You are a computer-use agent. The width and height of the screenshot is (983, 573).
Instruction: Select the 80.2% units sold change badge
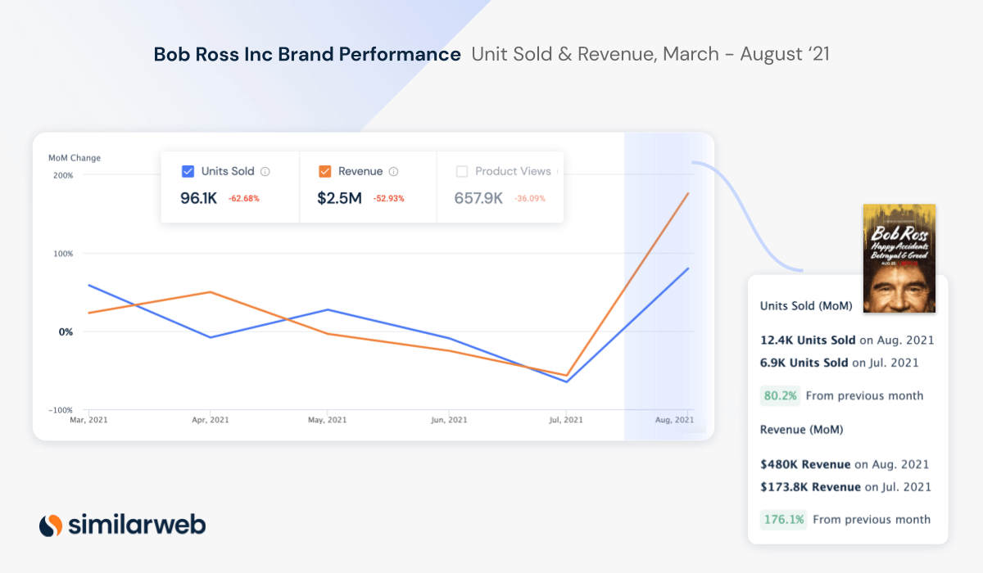(x=780, y=395)
